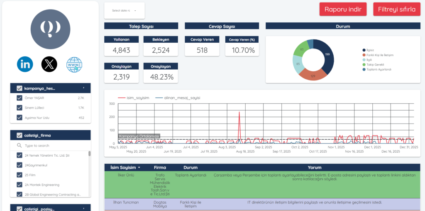
Task: Open the Select date range dropdown
Action: click(124, 11)
